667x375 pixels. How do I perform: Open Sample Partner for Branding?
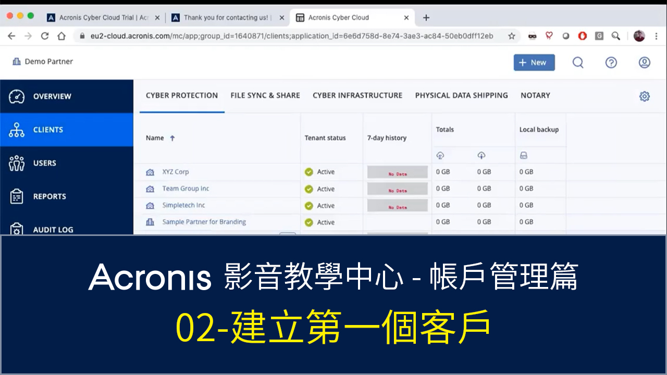[x=204, y=222]
